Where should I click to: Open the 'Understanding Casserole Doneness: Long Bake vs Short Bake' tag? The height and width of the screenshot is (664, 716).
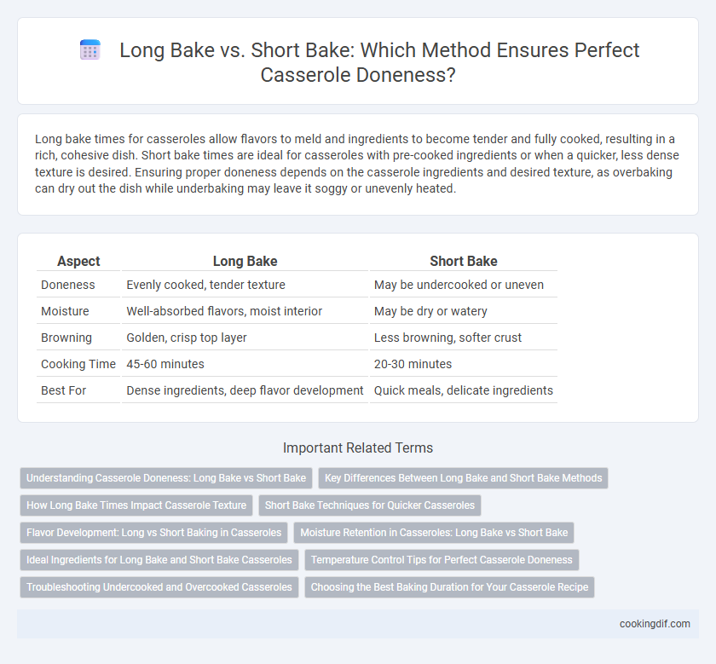166,478
